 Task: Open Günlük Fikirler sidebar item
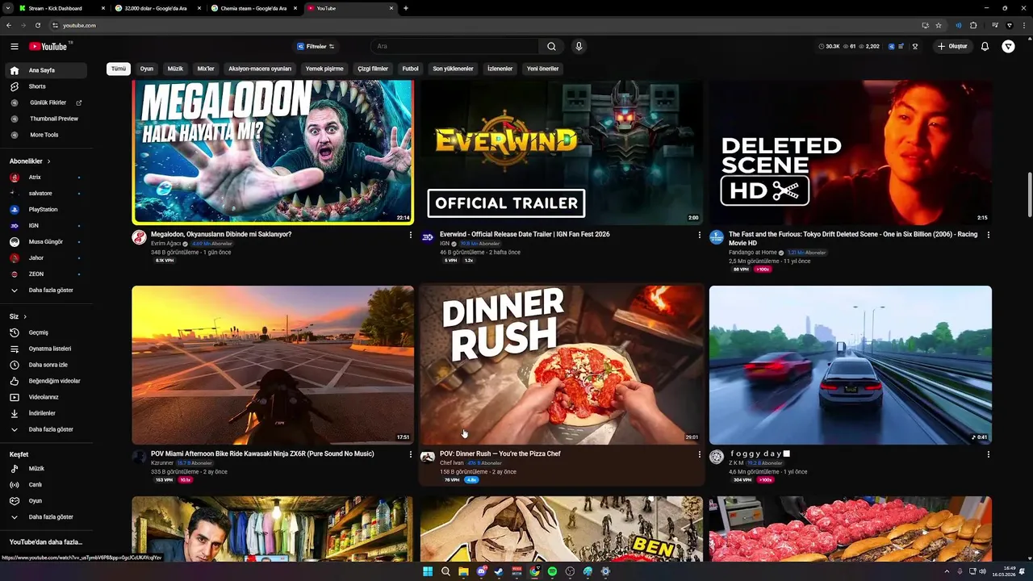[44, 102]
